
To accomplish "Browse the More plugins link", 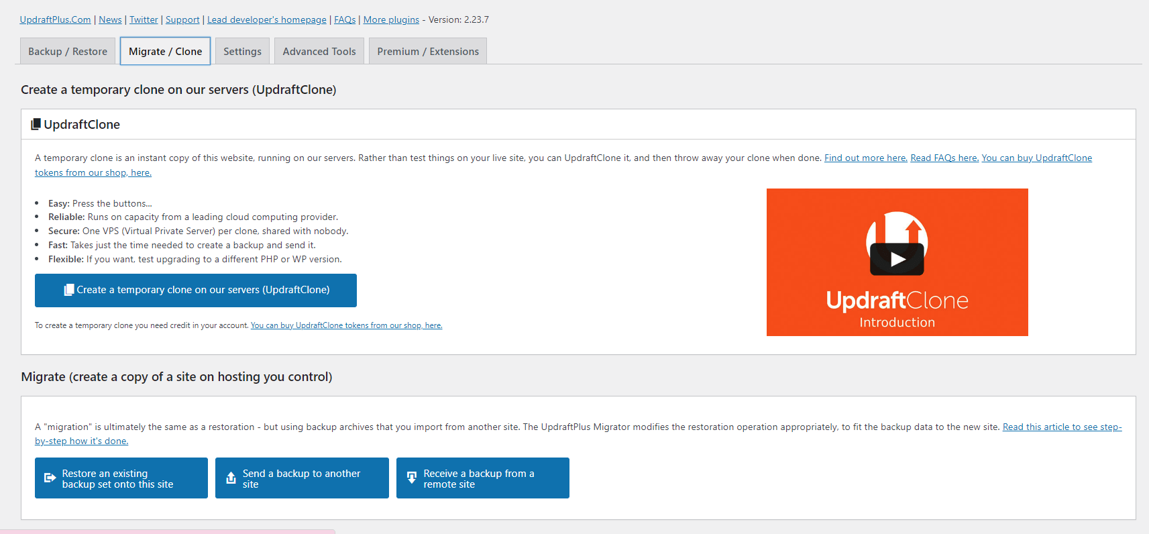I will pyautogui.click(x=391, y=19).
